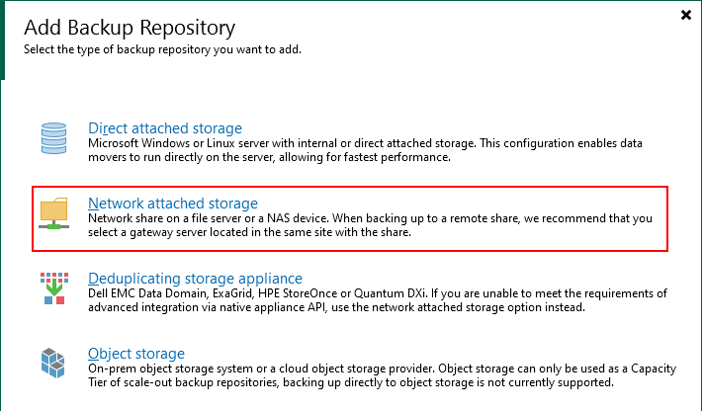Image resolution: width=702 pixels, height=411 pixels.
Task: Click the Deduplicating storage appliance icon
Action: click(53, 288)
